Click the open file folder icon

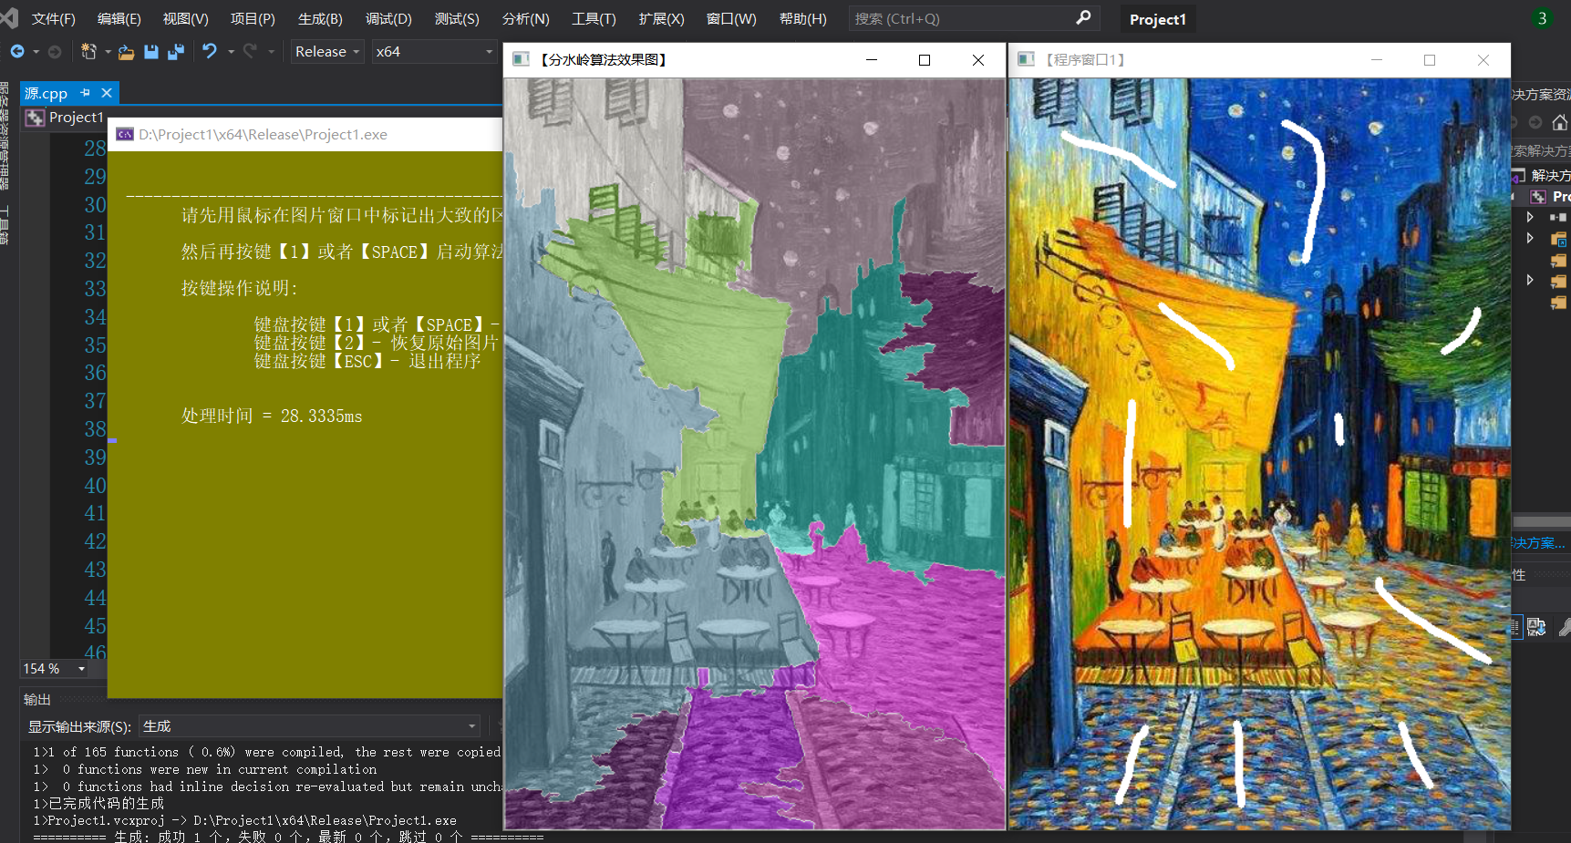[x=127, y=52]
